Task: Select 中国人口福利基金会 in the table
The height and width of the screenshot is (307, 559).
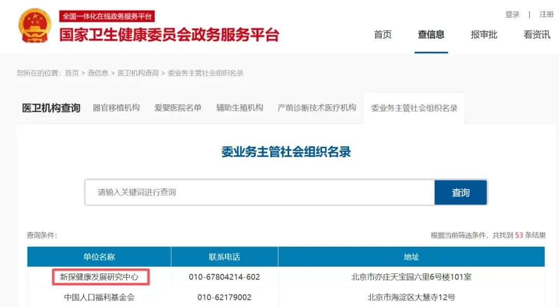Action: coord(99,297)
